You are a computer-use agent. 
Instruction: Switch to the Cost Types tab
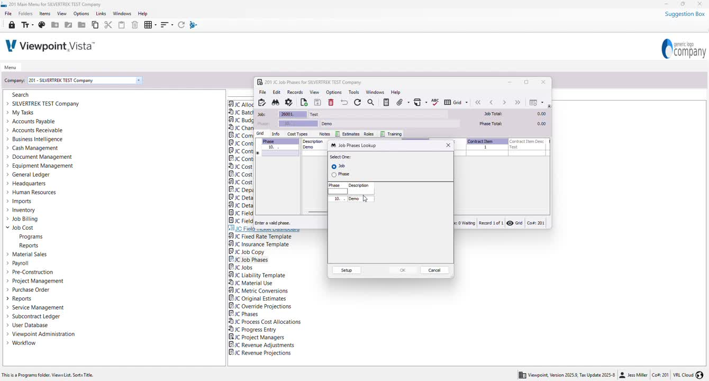[x=297, y=134]
